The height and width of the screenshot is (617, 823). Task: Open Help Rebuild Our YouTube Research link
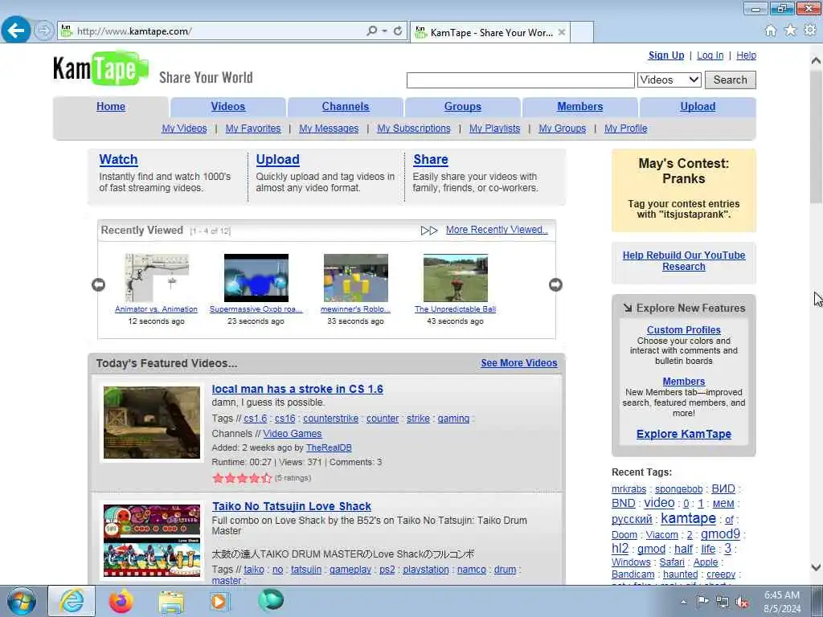[684, 261]
